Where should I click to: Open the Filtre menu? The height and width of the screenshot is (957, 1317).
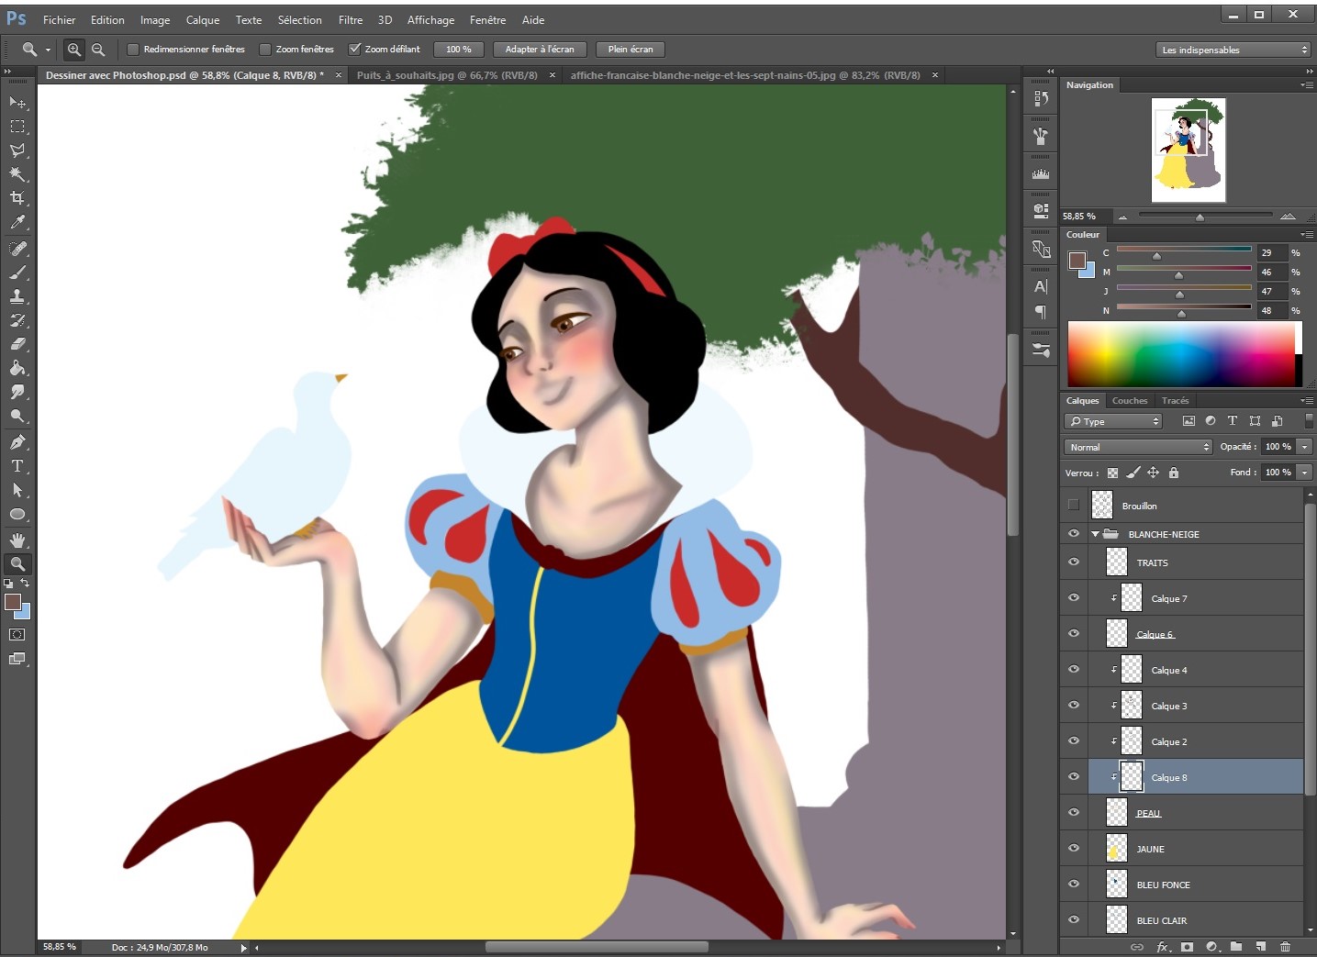click(x=350, y=19)
